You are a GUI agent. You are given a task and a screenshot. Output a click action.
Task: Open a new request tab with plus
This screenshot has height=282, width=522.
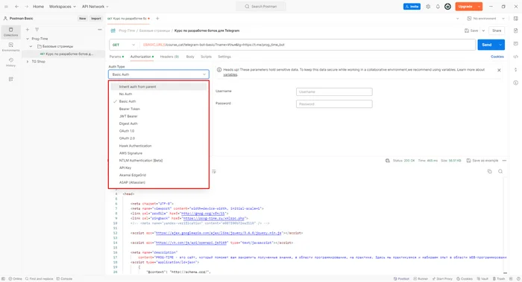click(x=157, y=19)
